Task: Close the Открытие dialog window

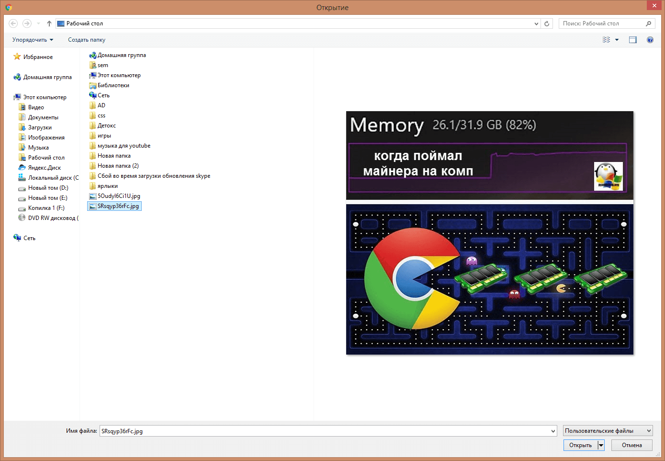Action: pyautogui.click(x=654, y=5)
